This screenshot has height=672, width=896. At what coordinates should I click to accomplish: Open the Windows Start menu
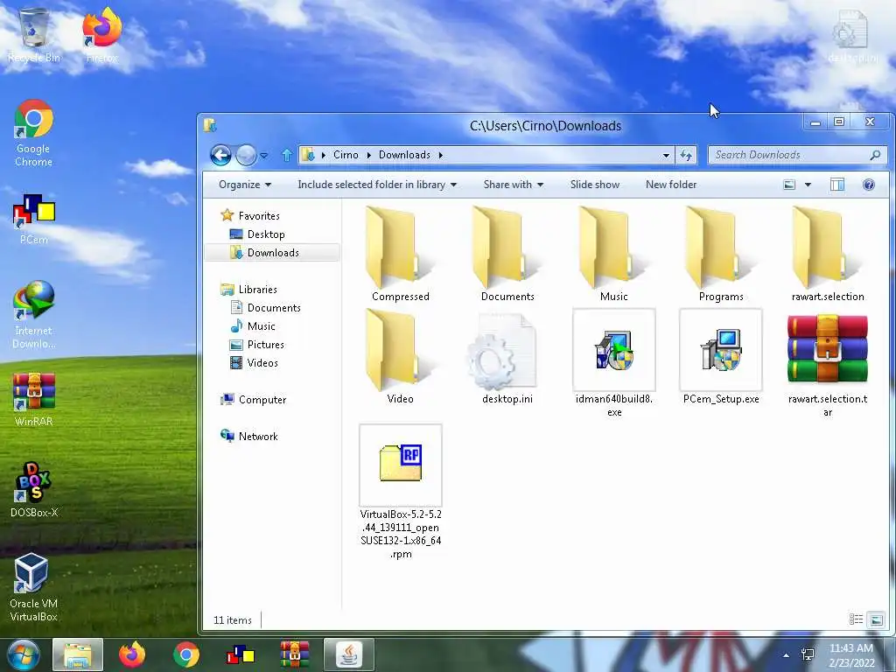point(24,654)
